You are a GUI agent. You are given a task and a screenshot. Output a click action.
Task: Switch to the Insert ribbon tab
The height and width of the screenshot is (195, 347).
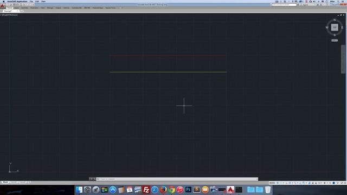coord(17,8)
